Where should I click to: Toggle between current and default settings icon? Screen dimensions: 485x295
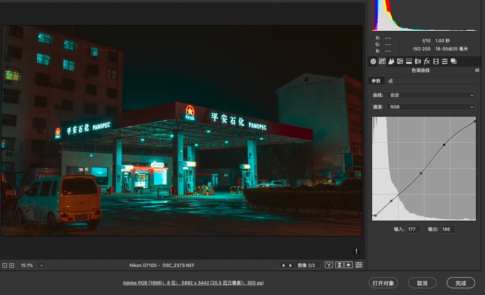(x=359, y=265)
